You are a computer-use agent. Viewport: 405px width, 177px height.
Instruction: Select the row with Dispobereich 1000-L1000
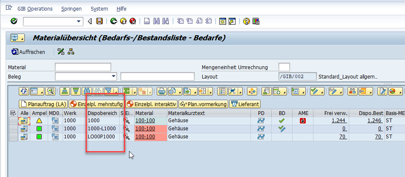coord(13,129)
